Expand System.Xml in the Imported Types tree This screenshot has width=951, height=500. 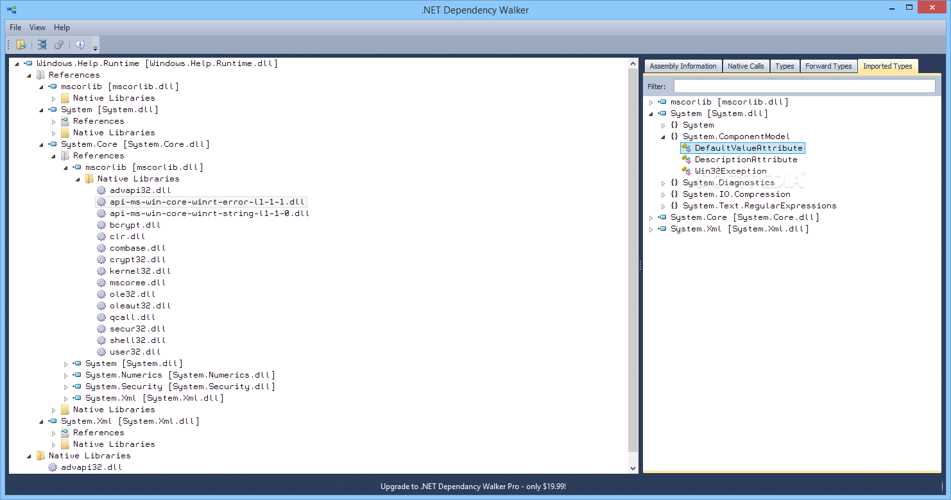point(651,229)
